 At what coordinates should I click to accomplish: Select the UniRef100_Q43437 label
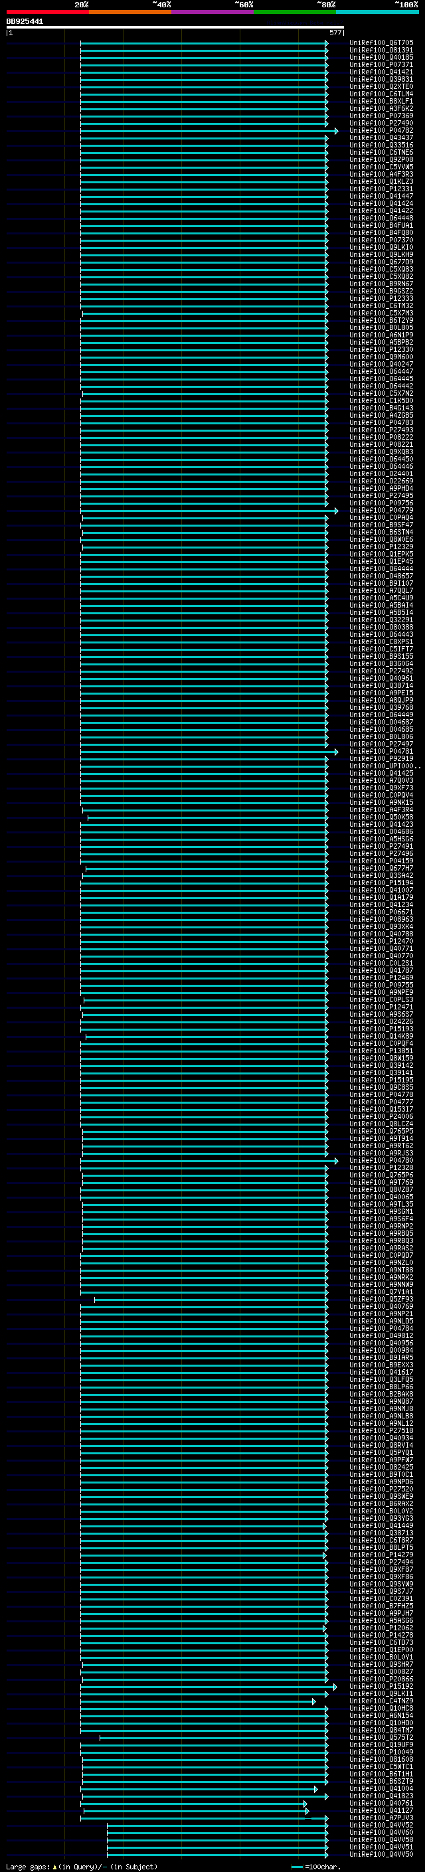pyautogui.click(x=381, y=137)
